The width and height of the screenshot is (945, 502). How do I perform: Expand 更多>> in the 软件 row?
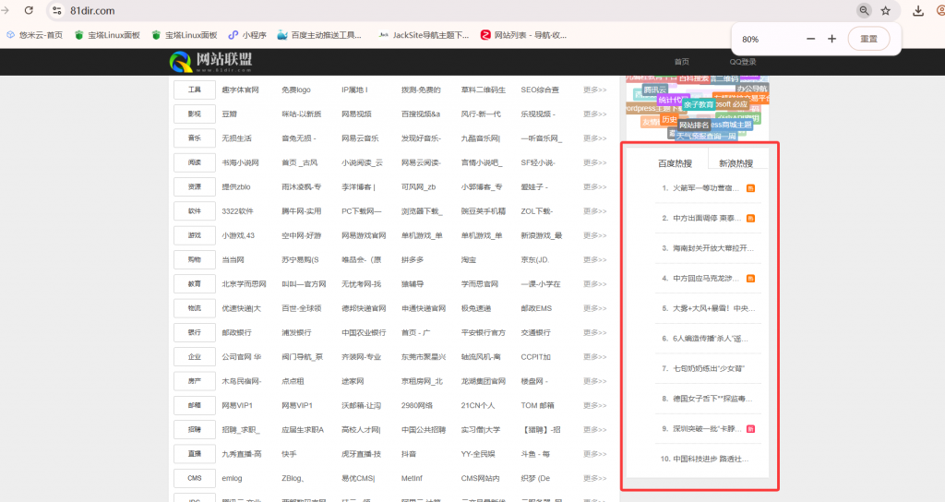click(x=594, y=211)
